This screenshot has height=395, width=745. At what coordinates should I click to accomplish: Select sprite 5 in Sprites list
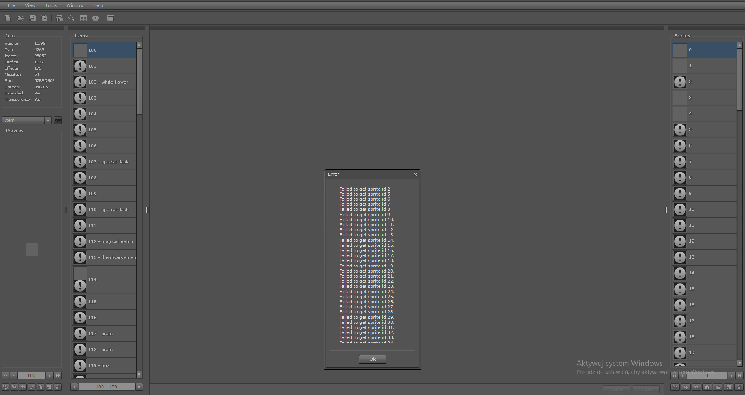705,130
